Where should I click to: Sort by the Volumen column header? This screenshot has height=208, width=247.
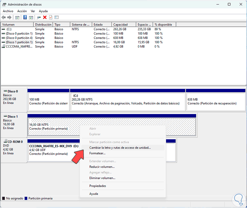coord(17,25)
